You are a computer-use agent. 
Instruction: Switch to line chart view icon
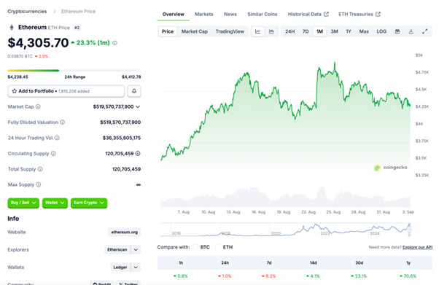pyautogui.click(x=257, y=31)
